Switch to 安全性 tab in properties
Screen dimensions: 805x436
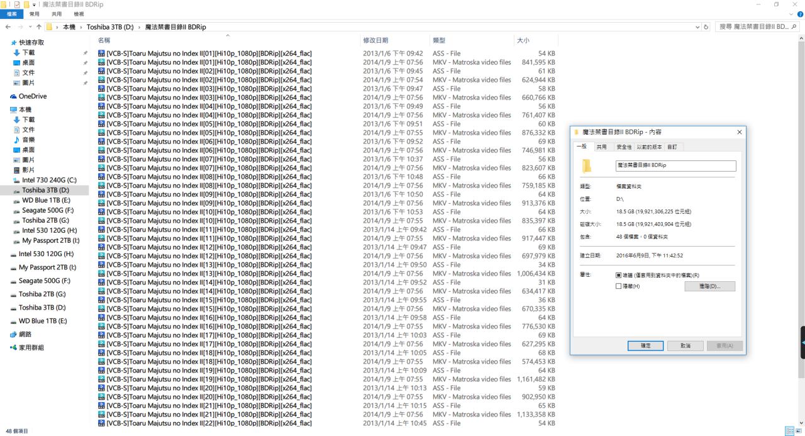point(624,147)
